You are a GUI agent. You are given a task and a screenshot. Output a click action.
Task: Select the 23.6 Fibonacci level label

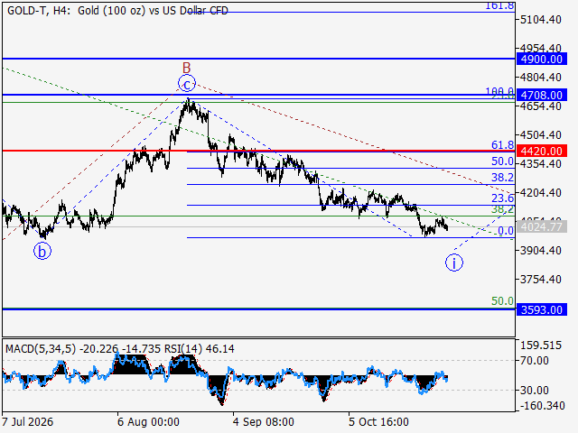(x=502, y=198)
